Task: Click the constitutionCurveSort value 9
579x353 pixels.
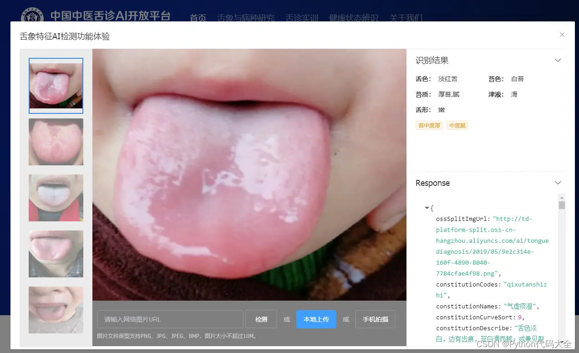Action: pos(520,317)
